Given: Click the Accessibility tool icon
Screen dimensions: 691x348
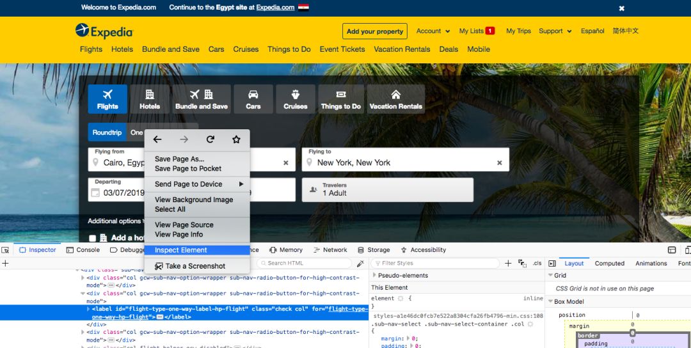Looking at the screenshot, I should point(404,249).
